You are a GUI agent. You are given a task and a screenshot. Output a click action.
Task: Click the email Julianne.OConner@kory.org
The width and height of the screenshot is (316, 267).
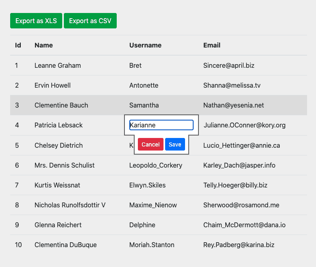tap(244, 125)
